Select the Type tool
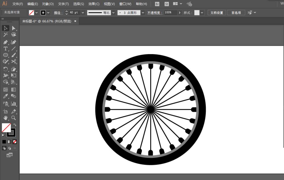This screenshot has width=284, height=180. 5,49
